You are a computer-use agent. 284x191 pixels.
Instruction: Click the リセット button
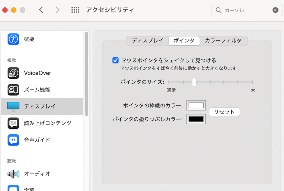click(225, 112)
